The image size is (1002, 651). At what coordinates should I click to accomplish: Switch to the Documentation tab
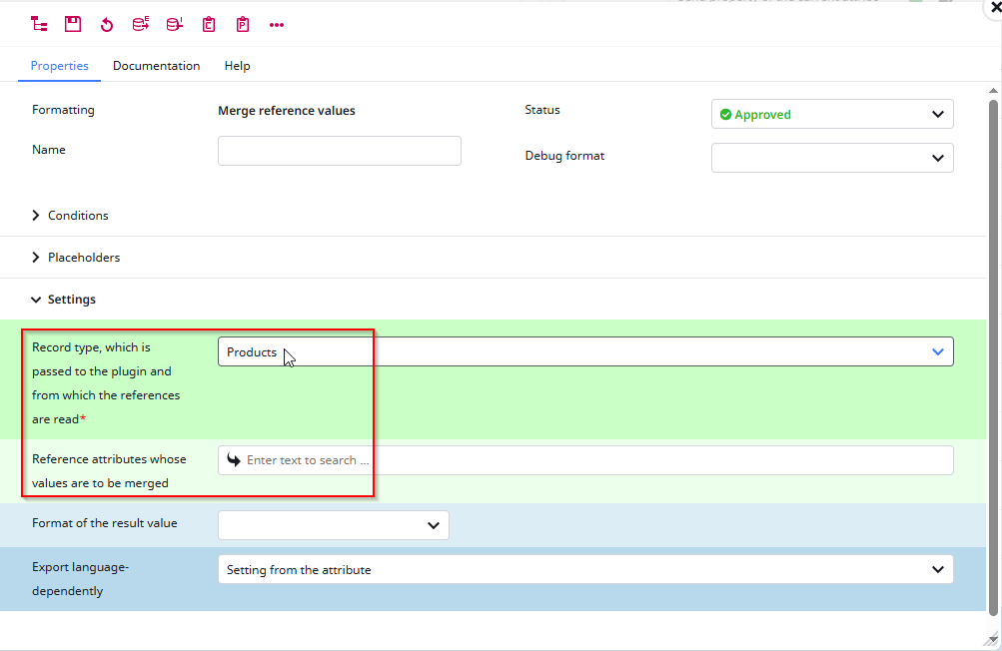(x=156, y=65)
